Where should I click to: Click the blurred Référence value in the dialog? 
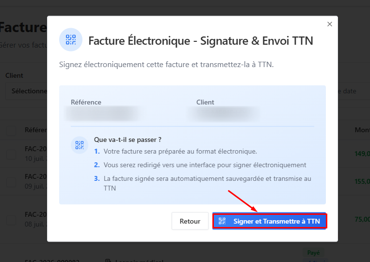[x=102, y=114]
